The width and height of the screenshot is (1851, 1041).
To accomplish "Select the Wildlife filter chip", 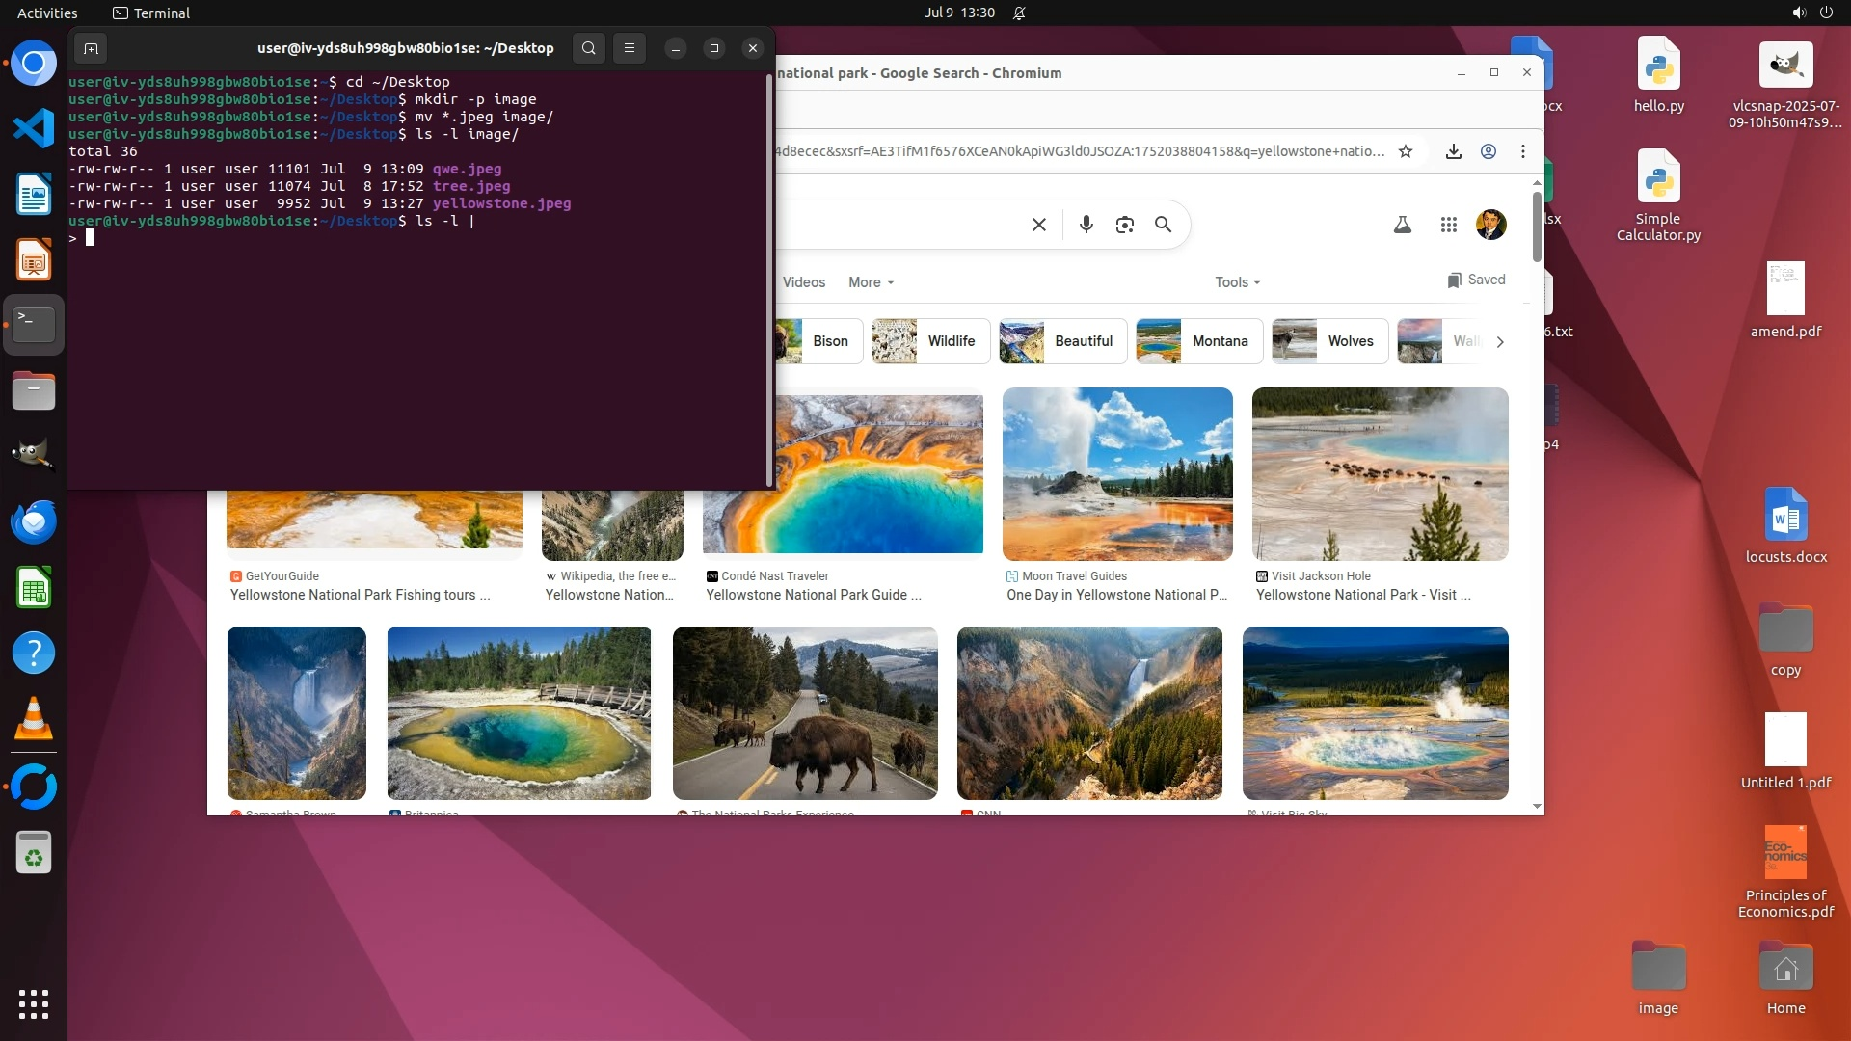I will 930,341.
